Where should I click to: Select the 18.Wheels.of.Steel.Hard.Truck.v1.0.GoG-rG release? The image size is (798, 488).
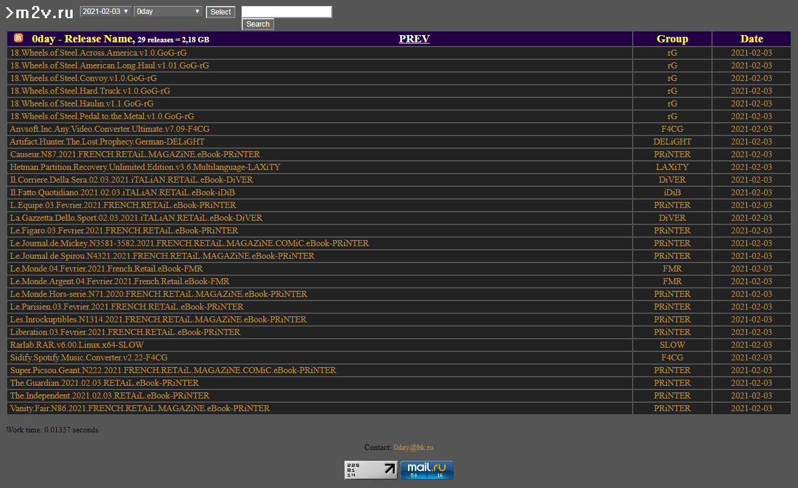tap(90, 91)
